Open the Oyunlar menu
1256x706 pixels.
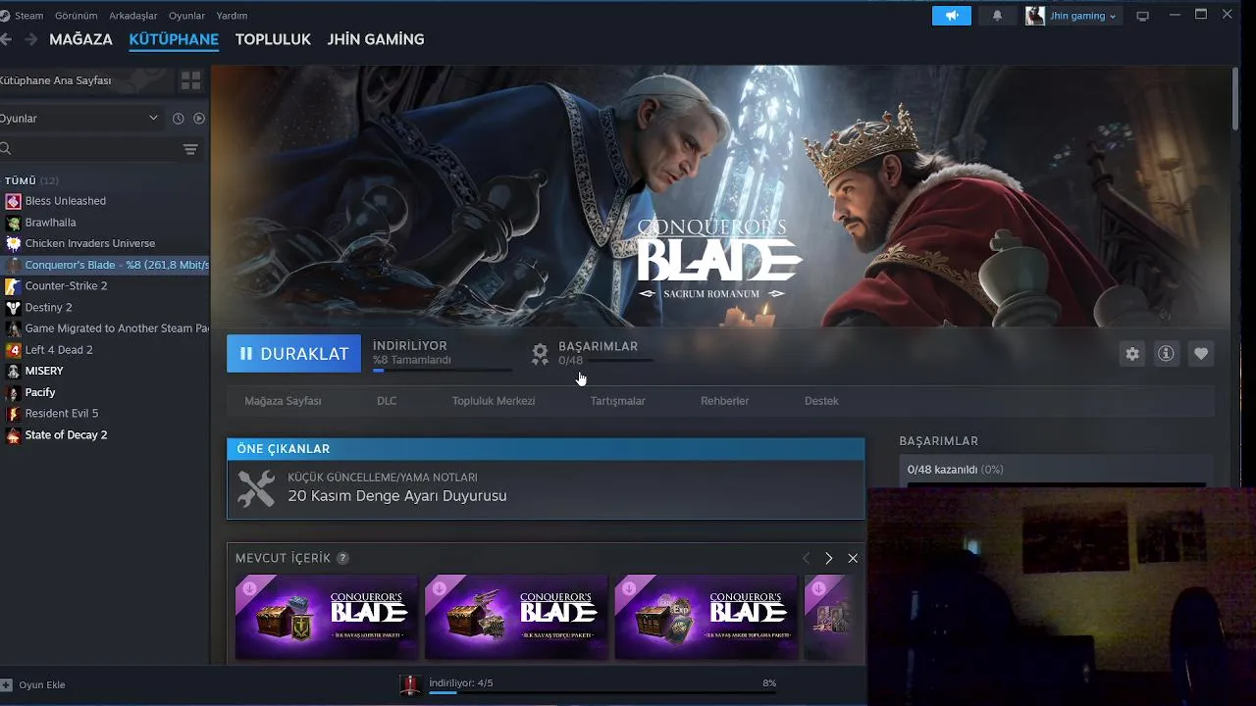186,16
